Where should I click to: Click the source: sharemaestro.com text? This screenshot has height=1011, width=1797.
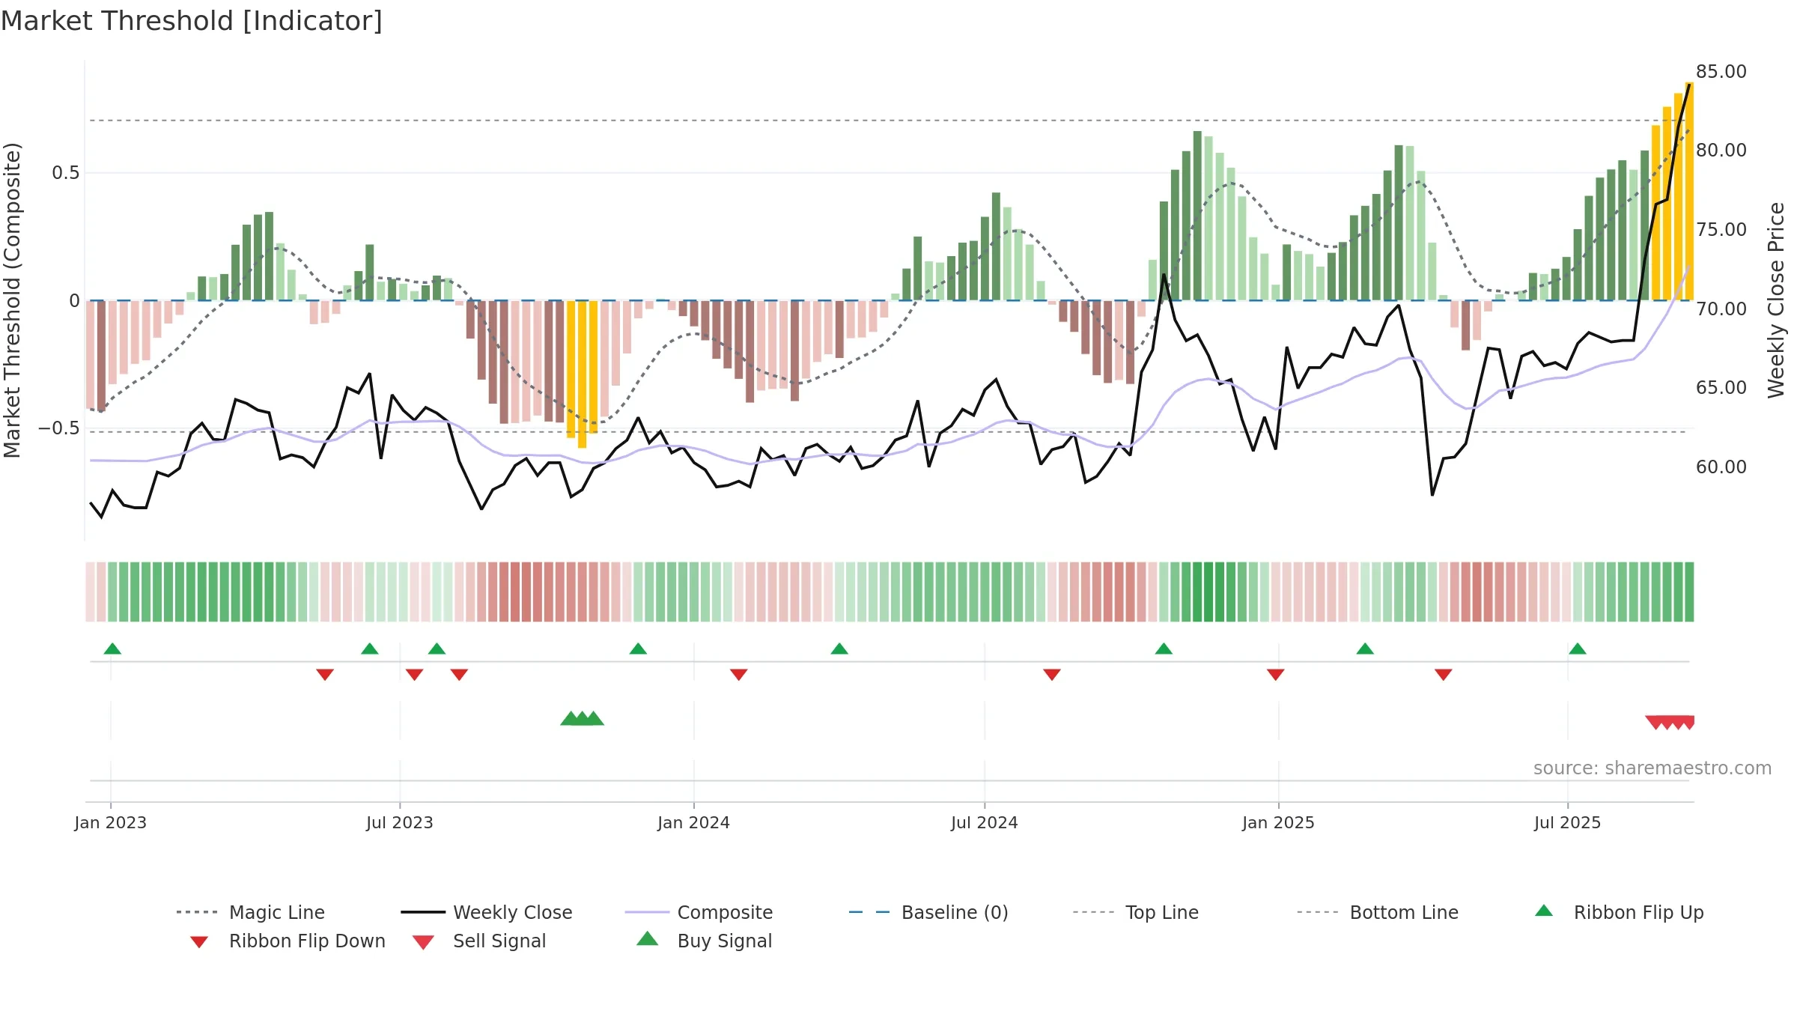pyautogui.click(x=1652, y=768)
